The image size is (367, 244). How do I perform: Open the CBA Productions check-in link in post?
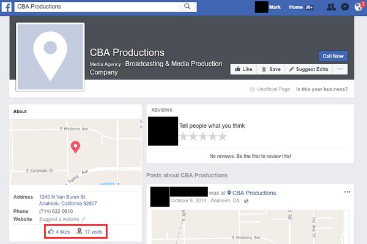[x=254, y=193]
